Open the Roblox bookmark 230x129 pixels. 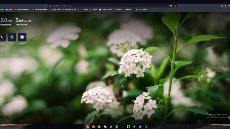click(x=117, y=10)
